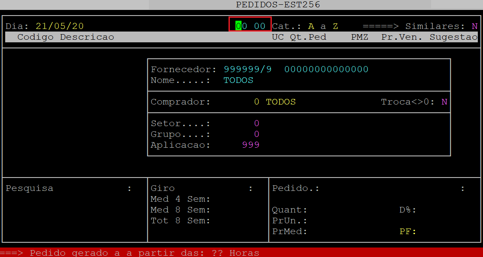This screenshot has width=483, height=257.
Task: Click the Cat. starting letter A
Action: coord(311,26)
